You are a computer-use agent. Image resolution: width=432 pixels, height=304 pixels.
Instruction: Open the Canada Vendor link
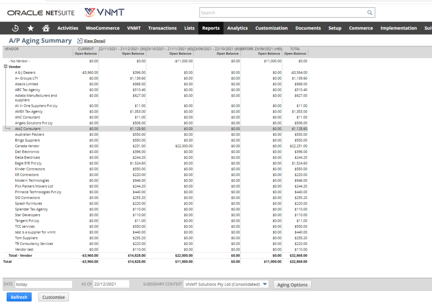coord(26,145)
